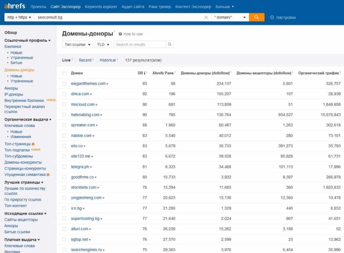The image size is (344, 253).
Task: Open Ранк трекер in top navigation
Action: pyautogui.click(x=160, y=7)
